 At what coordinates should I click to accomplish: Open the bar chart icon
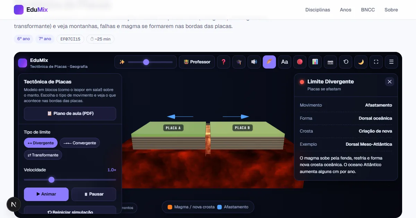[315, 62]
